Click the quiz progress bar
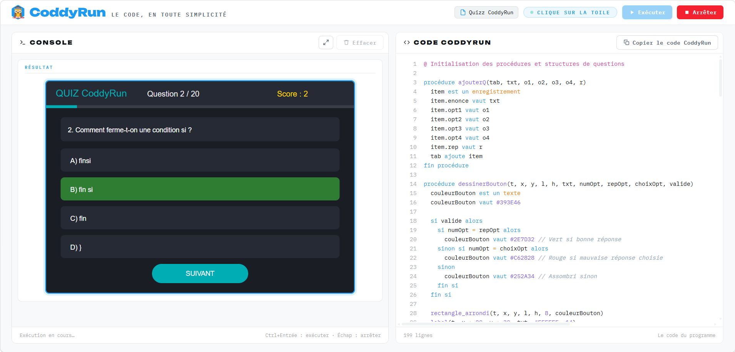Viewport: 735px width, 352px height. coord(200,107)
